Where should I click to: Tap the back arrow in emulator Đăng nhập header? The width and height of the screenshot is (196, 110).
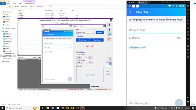(131, 12)
